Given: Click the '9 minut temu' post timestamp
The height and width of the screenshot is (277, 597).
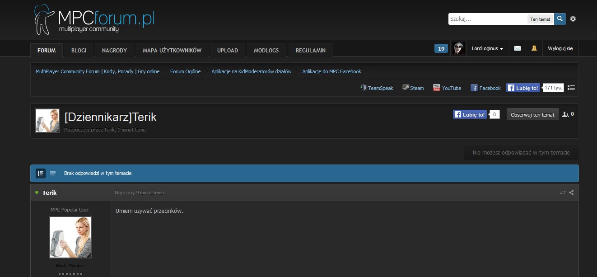Looking at the screenshot, I should click(150, 192).
